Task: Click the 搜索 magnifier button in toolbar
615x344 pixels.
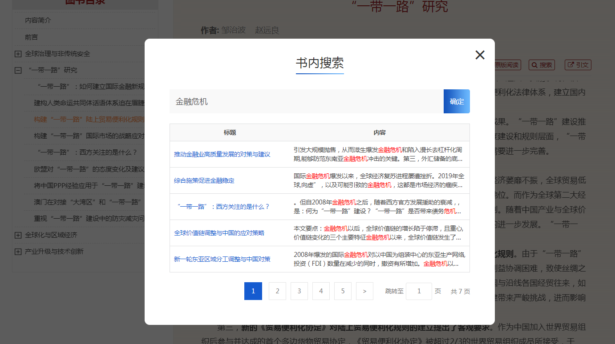Action: (542, 65)
